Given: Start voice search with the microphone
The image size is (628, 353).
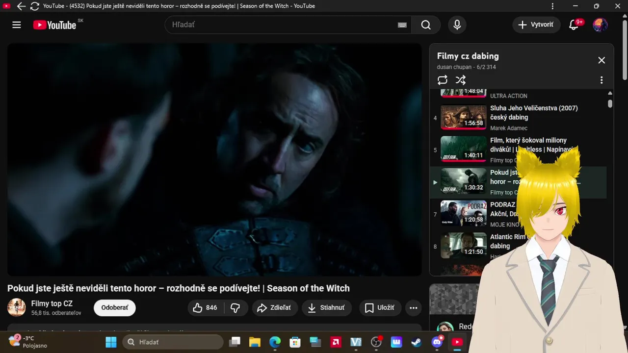Looking at the screenshot, I should 457,25.
